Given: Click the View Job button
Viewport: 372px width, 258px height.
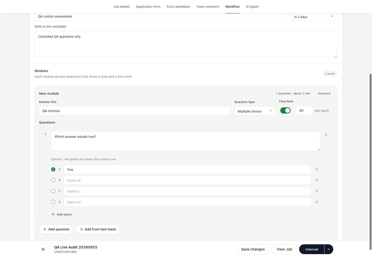Looking at the screenshot, I should 284,249.
